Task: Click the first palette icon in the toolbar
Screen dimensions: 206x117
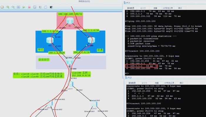Action: tap(2, 7)
